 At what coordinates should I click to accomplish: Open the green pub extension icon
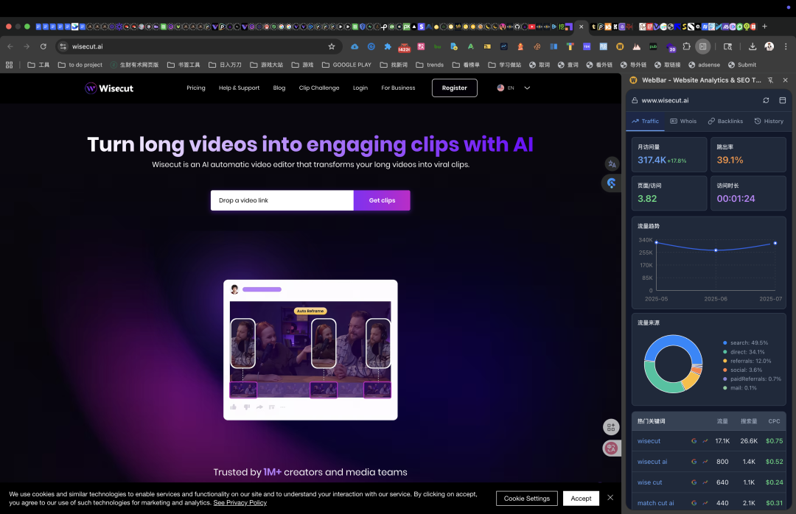[653, 46]
